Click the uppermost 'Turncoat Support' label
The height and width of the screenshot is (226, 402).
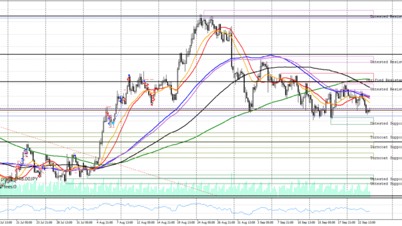click(x=386, y=137)
